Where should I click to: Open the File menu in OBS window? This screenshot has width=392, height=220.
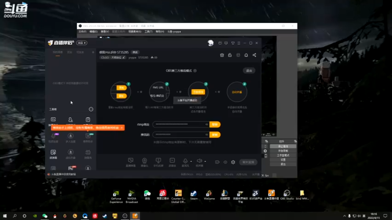pos(82,32)
